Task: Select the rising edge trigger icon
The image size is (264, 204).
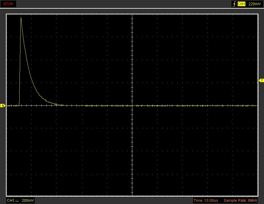Action: 234,4
